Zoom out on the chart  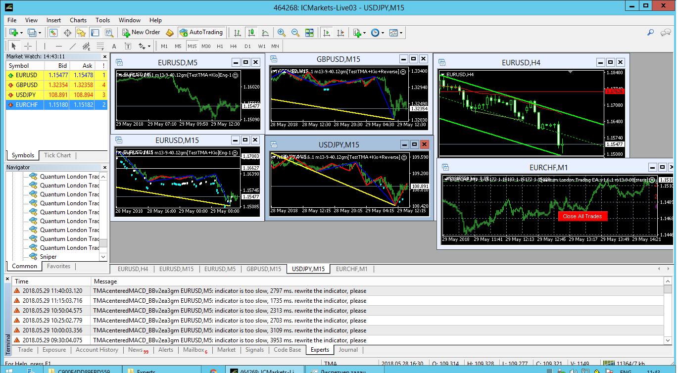295,33
